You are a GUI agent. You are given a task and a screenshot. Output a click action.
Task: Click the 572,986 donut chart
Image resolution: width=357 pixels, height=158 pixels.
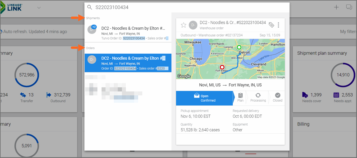click(27, 75)
